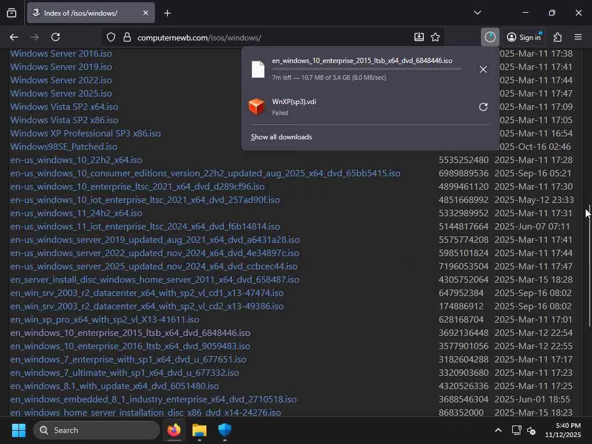Open Windows Server 2016.iso link
Screen dimensions: 592x444
(61, 54)
